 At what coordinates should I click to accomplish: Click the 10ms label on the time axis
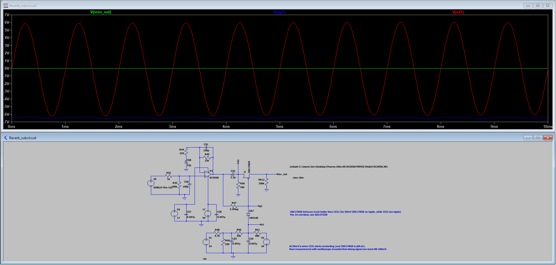(548, 126)
